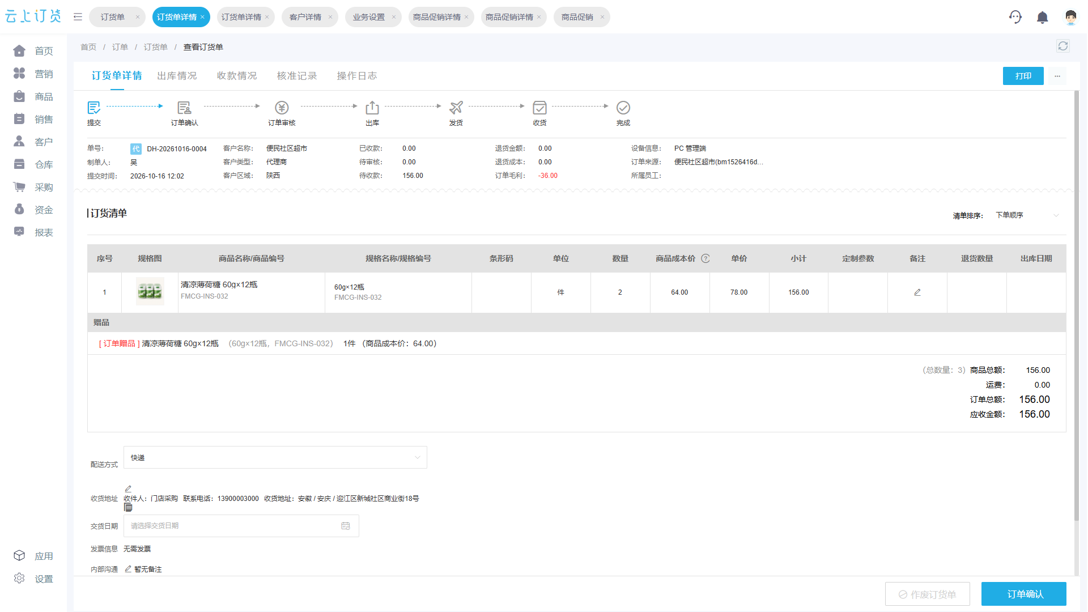Open 设置 in the sidebar
The height and width of the screenshot is (612, 1088).
pyautogui.click(x=33, y=579)
